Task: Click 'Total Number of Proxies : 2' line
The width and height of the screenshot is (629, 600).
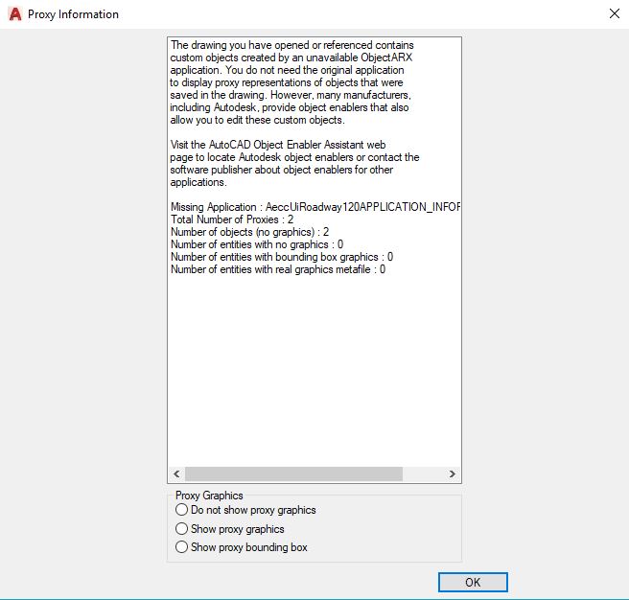Action: [x=232, y=219]
